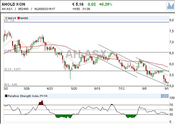Click the 7,0 price axis label
The height and width of the screenshot is (124, 175).
point(172,42)
